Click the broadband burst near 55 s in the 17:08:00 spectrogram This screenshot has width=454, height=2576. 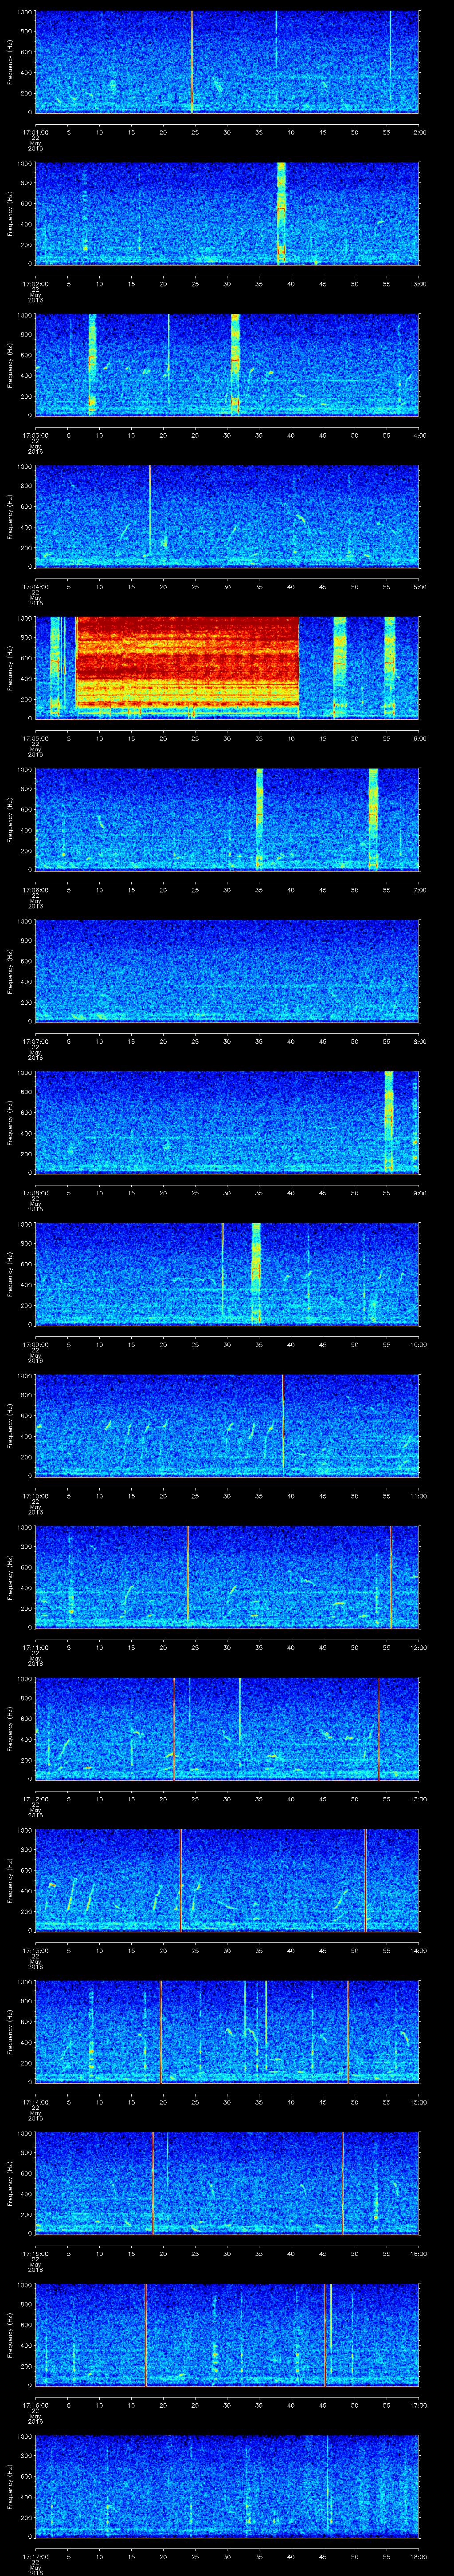coord(389,1122)
